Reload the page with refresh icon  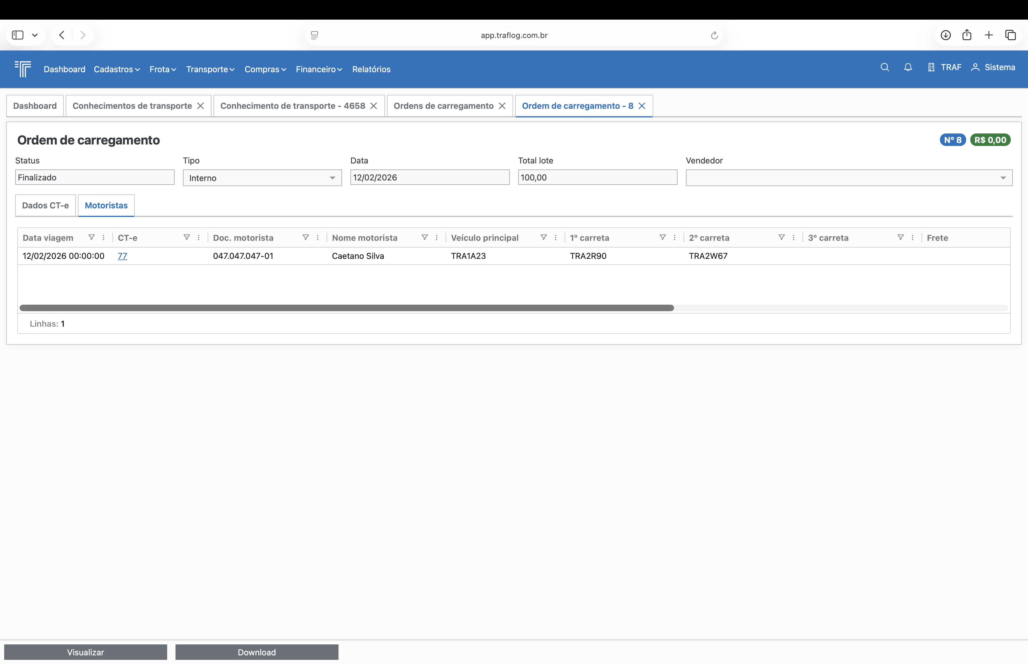pyautogui.click(x=714, y=35)
